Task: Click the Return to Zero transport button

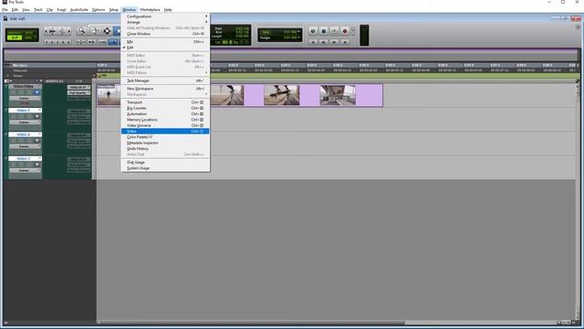Action: (313, 42)
